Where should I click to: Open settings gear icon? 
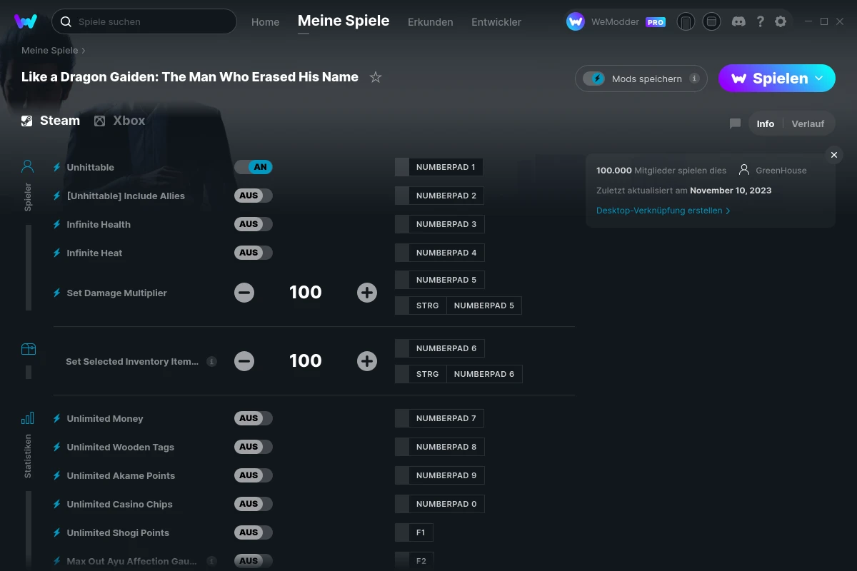coord(781,21)
